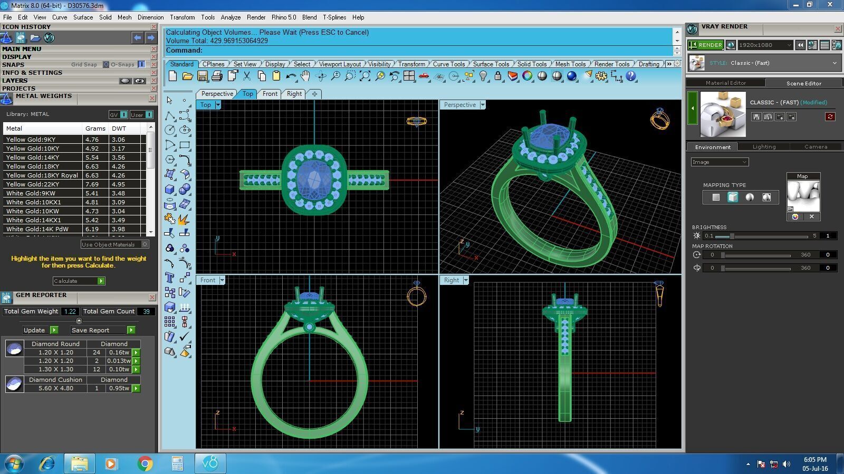Open the Front viewport dropdown arrow
This screenshot has height=474, width=844.
click(222, 280)
